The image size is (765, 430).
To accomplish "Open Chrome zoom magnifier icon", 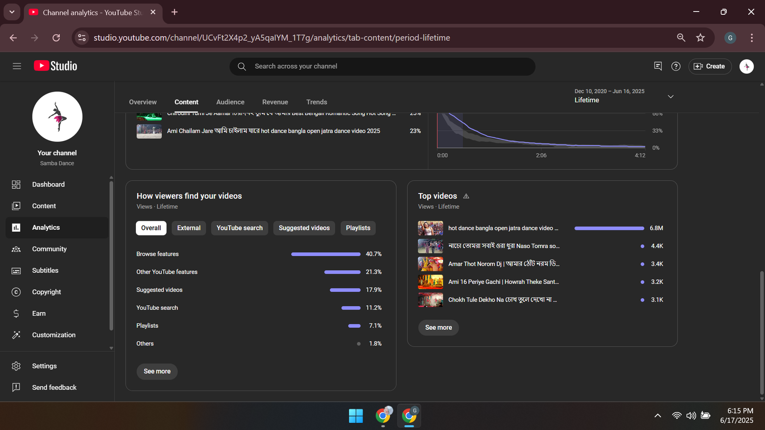I will 681,38.
